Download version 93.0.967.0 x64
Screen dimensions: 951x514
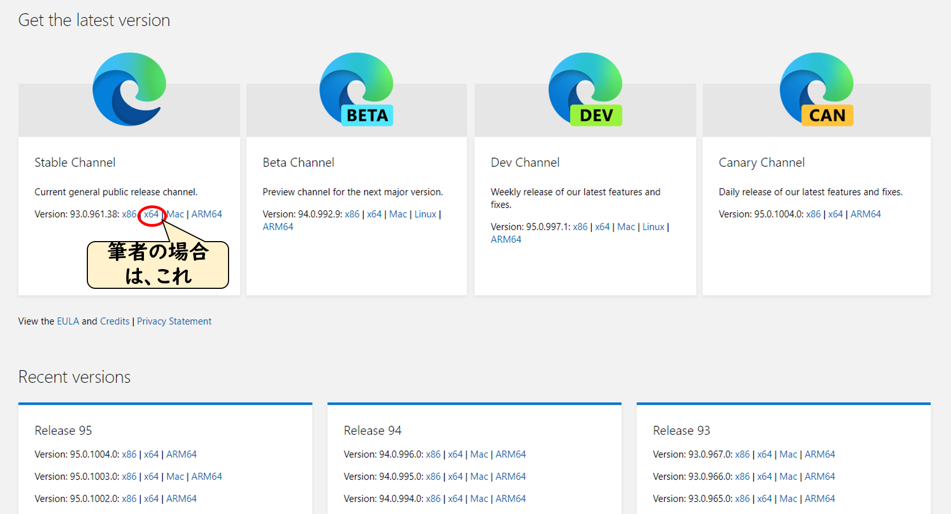pyautogui.click(x=765, y=454)
